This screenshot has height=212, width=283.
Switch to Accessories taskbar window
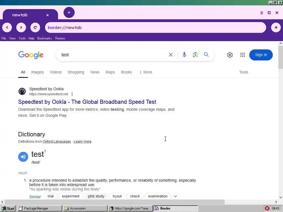(85, 208)
